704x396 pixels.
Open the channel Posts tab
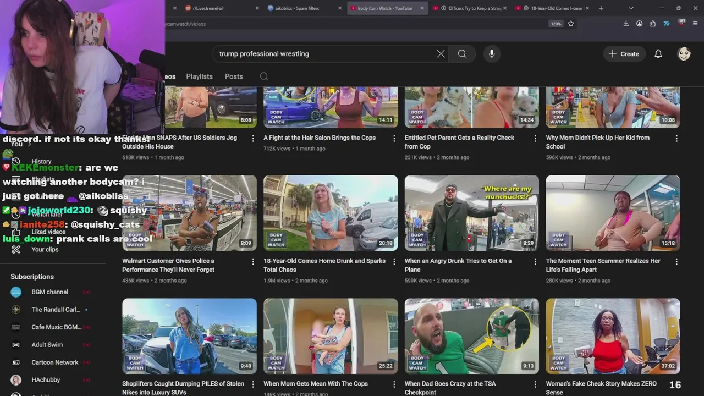(234, 76)
